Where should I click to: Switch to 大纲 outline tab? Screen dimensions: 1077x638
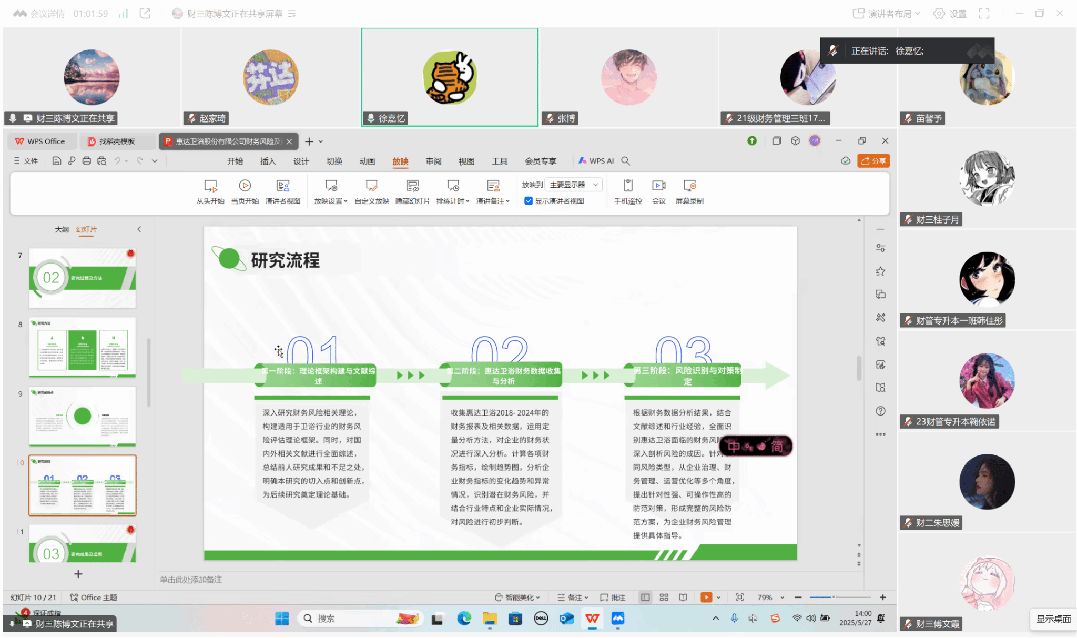tap(62, 229)
